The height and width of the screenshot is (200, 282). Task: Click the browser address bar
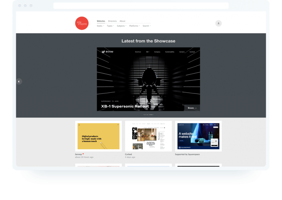tap(141, 5)
